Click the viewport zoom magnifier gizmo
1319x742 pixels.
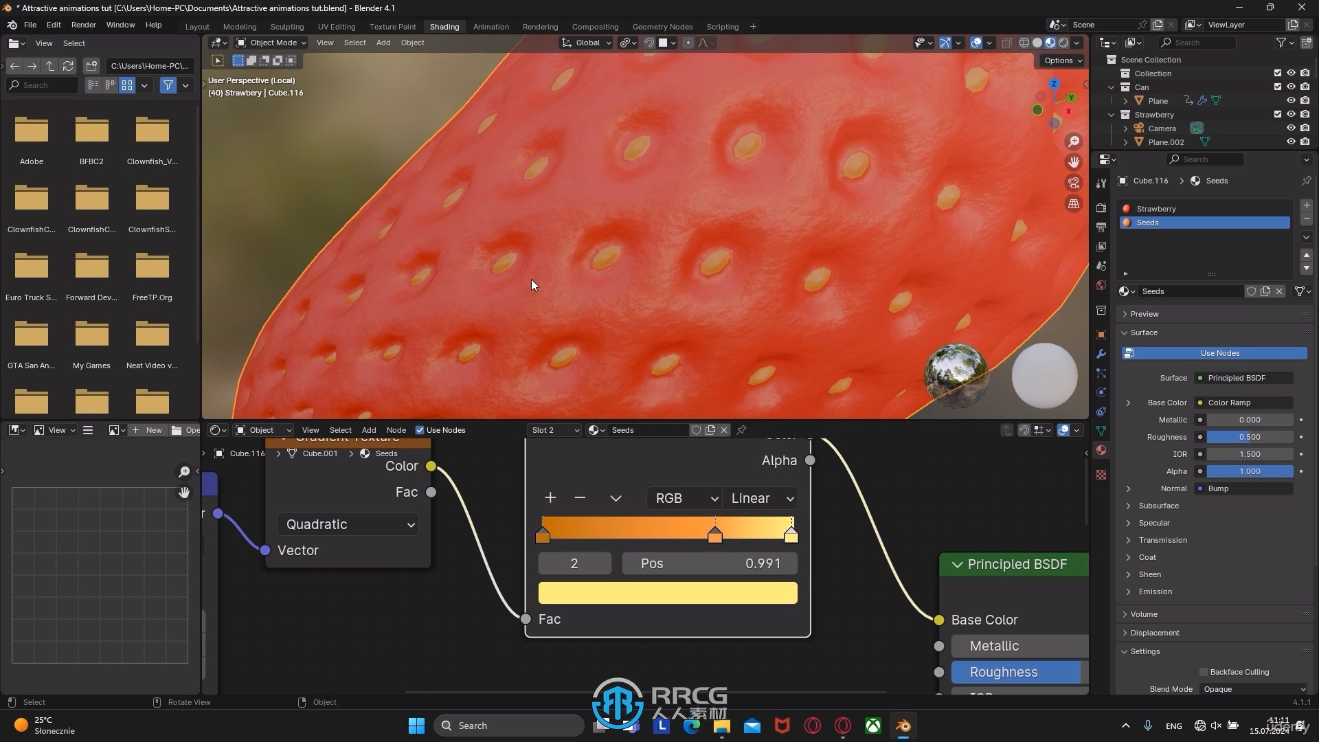(1073, 142)
